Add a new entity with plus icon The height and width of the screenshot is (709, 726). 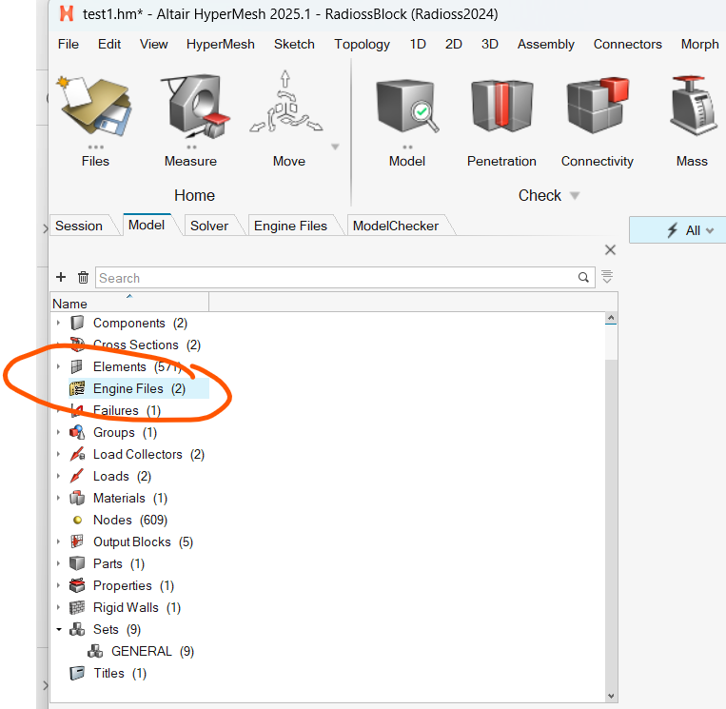61,277
